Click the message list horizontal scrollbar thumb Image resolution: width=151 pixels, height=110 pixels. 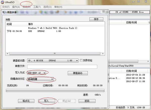pyautogui.click(x=55, y=54)
